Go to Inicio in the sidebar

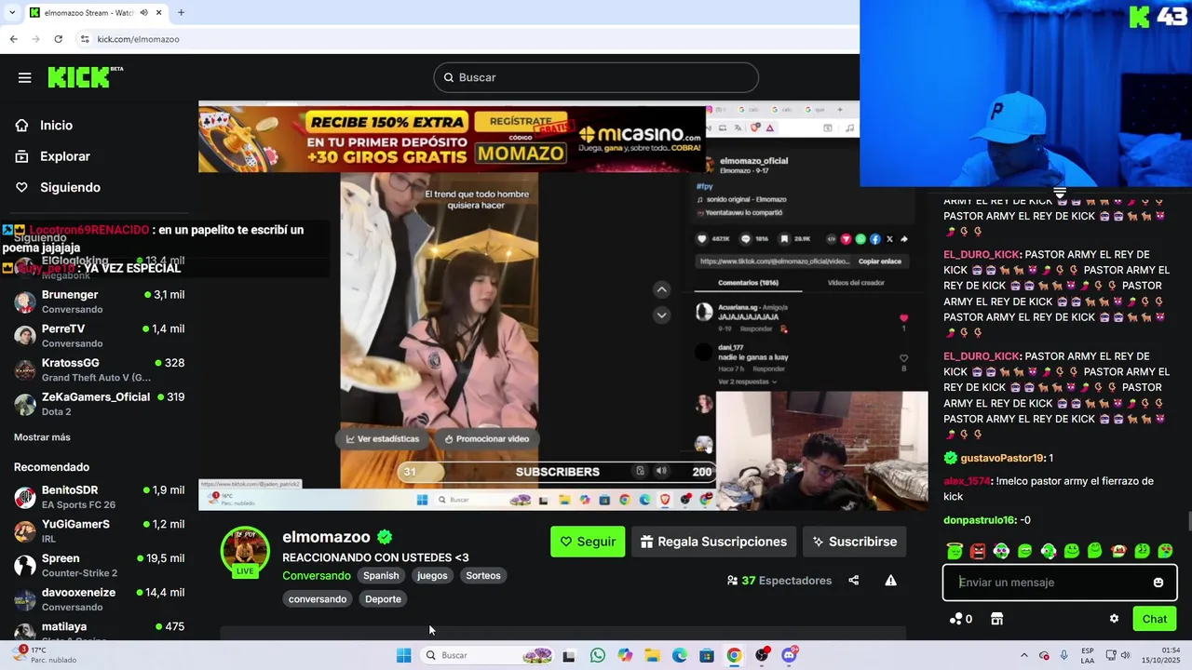[x=56, y=125]
